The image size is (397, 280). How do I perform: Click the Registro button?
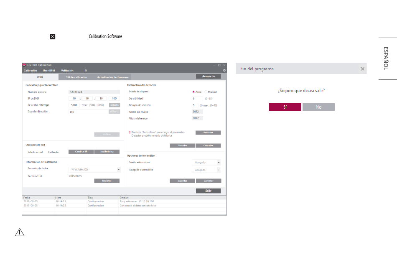tap(107, 181)
